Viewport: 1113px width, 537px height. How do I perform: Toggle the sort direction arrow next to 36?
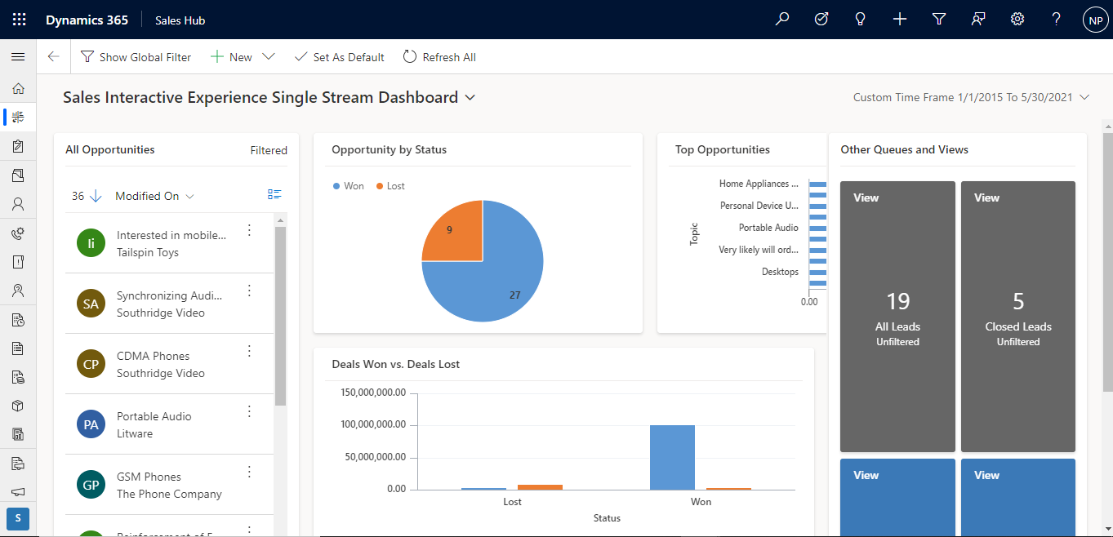(x=96, y=196)
